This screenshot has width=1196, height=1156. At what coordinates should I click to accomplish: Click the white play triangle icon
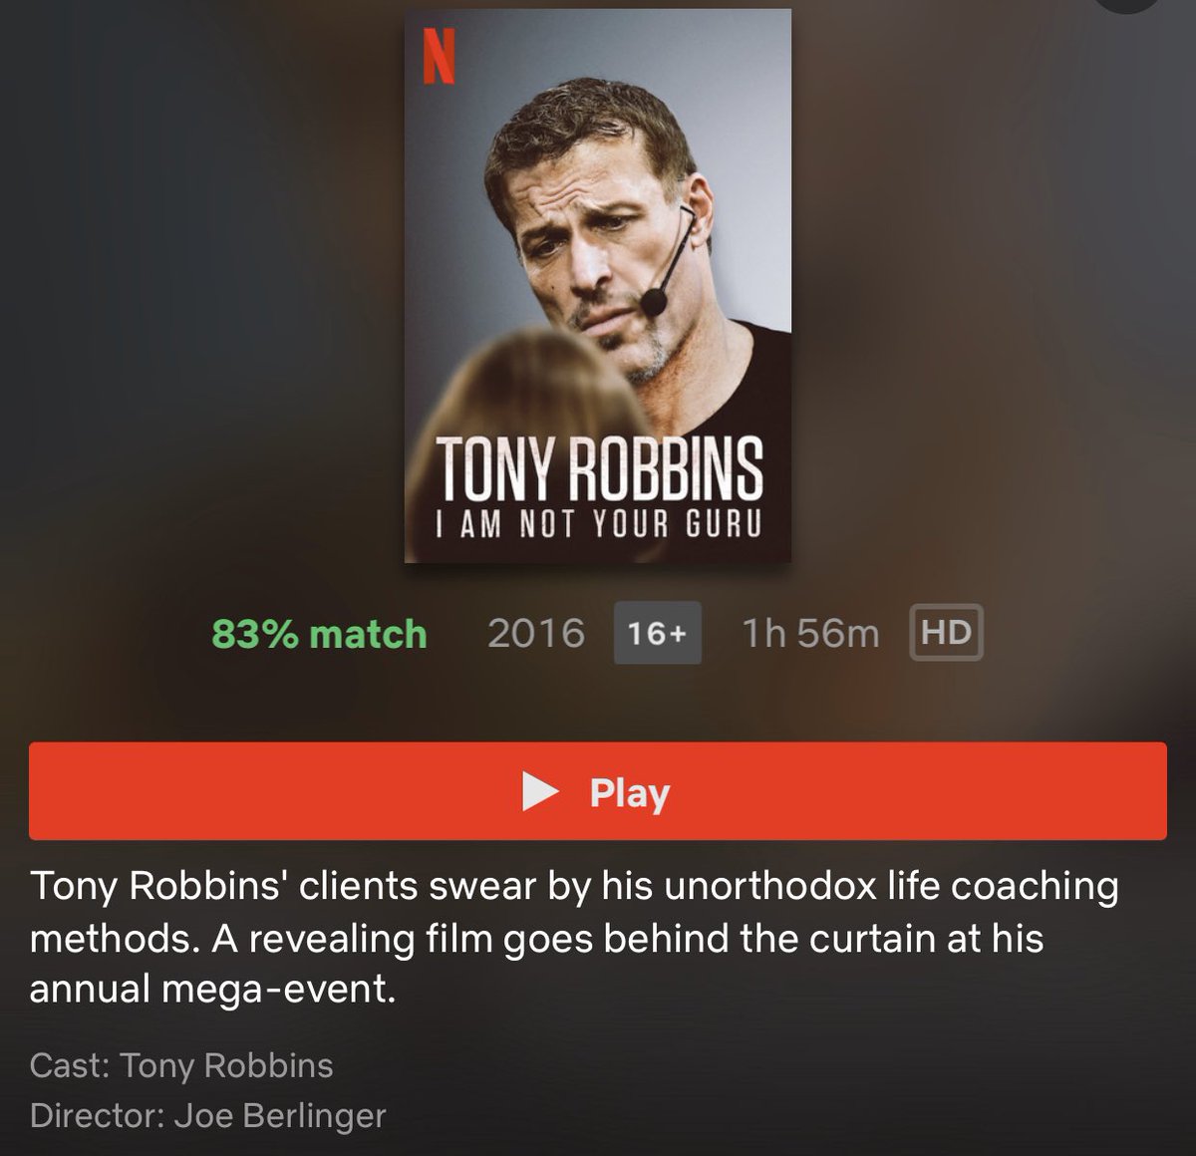pos(540,792)
